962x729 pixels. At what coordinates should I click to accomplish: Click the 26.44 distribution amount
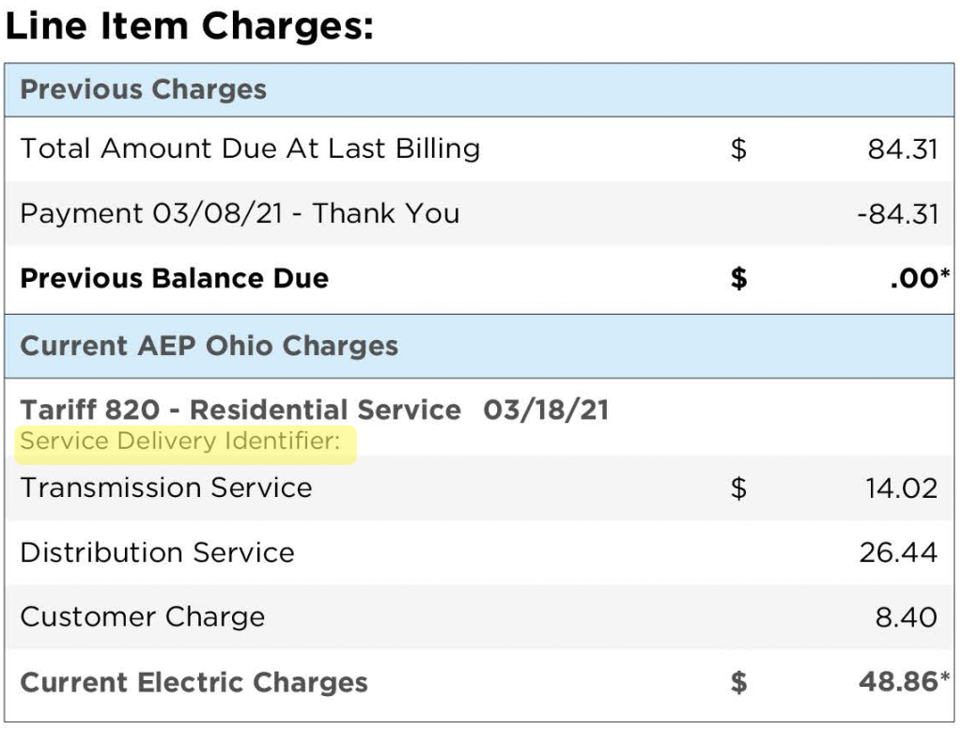click(x=898, y=552)
